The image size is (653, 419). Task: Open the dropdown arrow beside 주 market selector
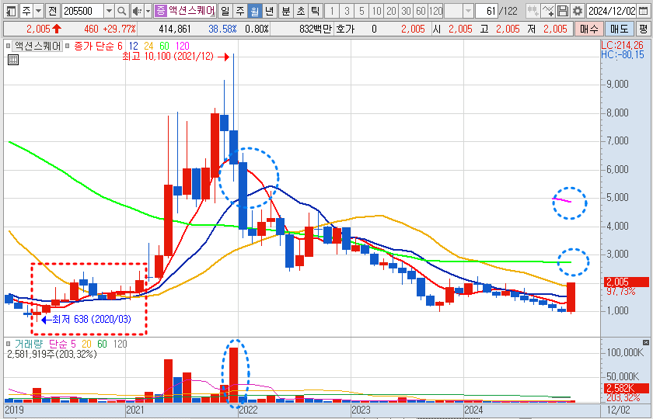coord(38,11)
